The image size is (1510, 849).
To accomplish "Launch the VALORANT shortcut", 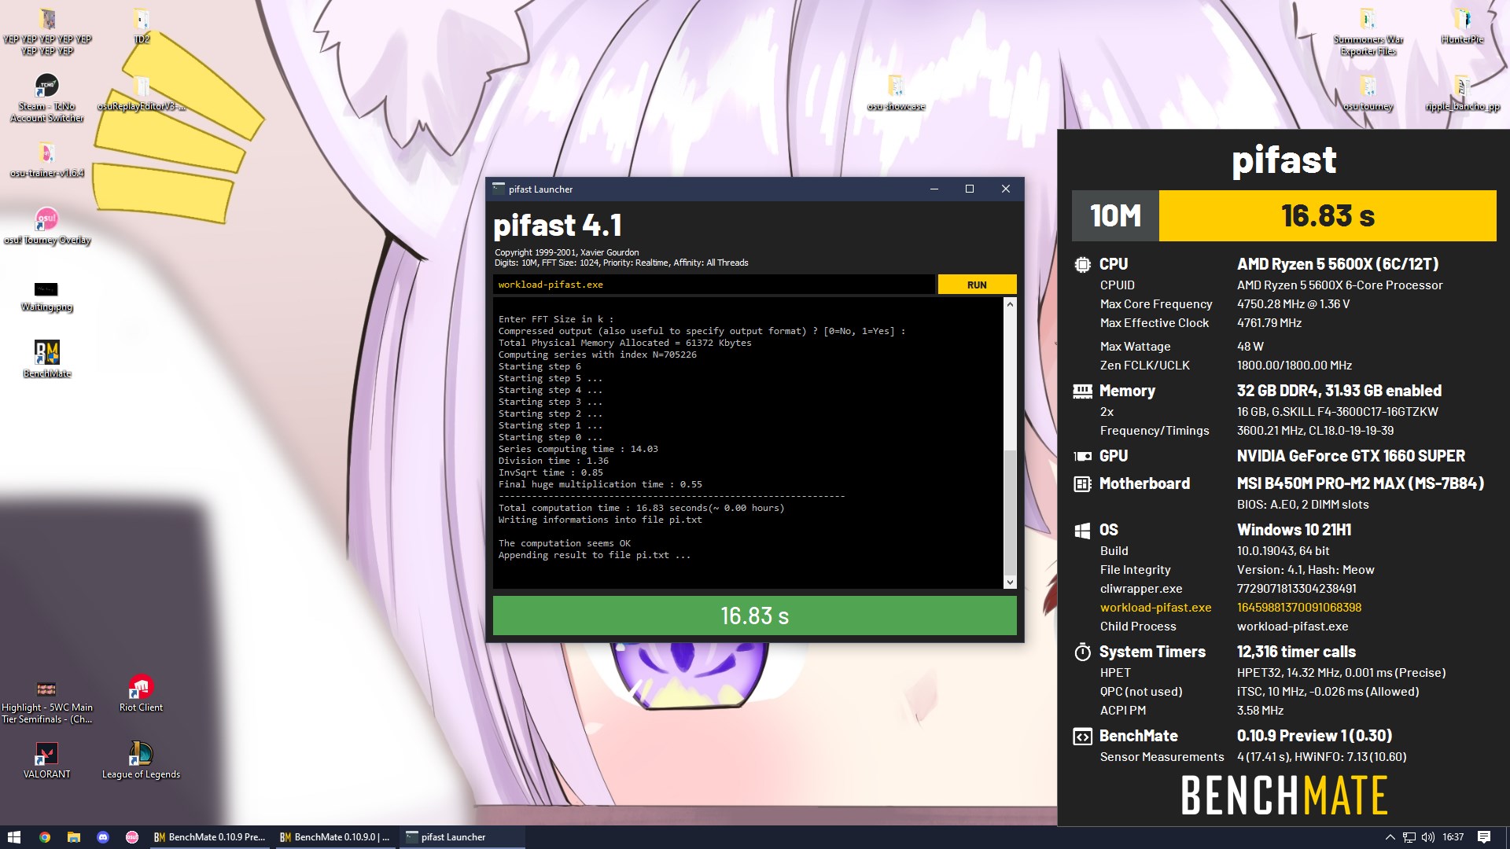I will 47,761.
